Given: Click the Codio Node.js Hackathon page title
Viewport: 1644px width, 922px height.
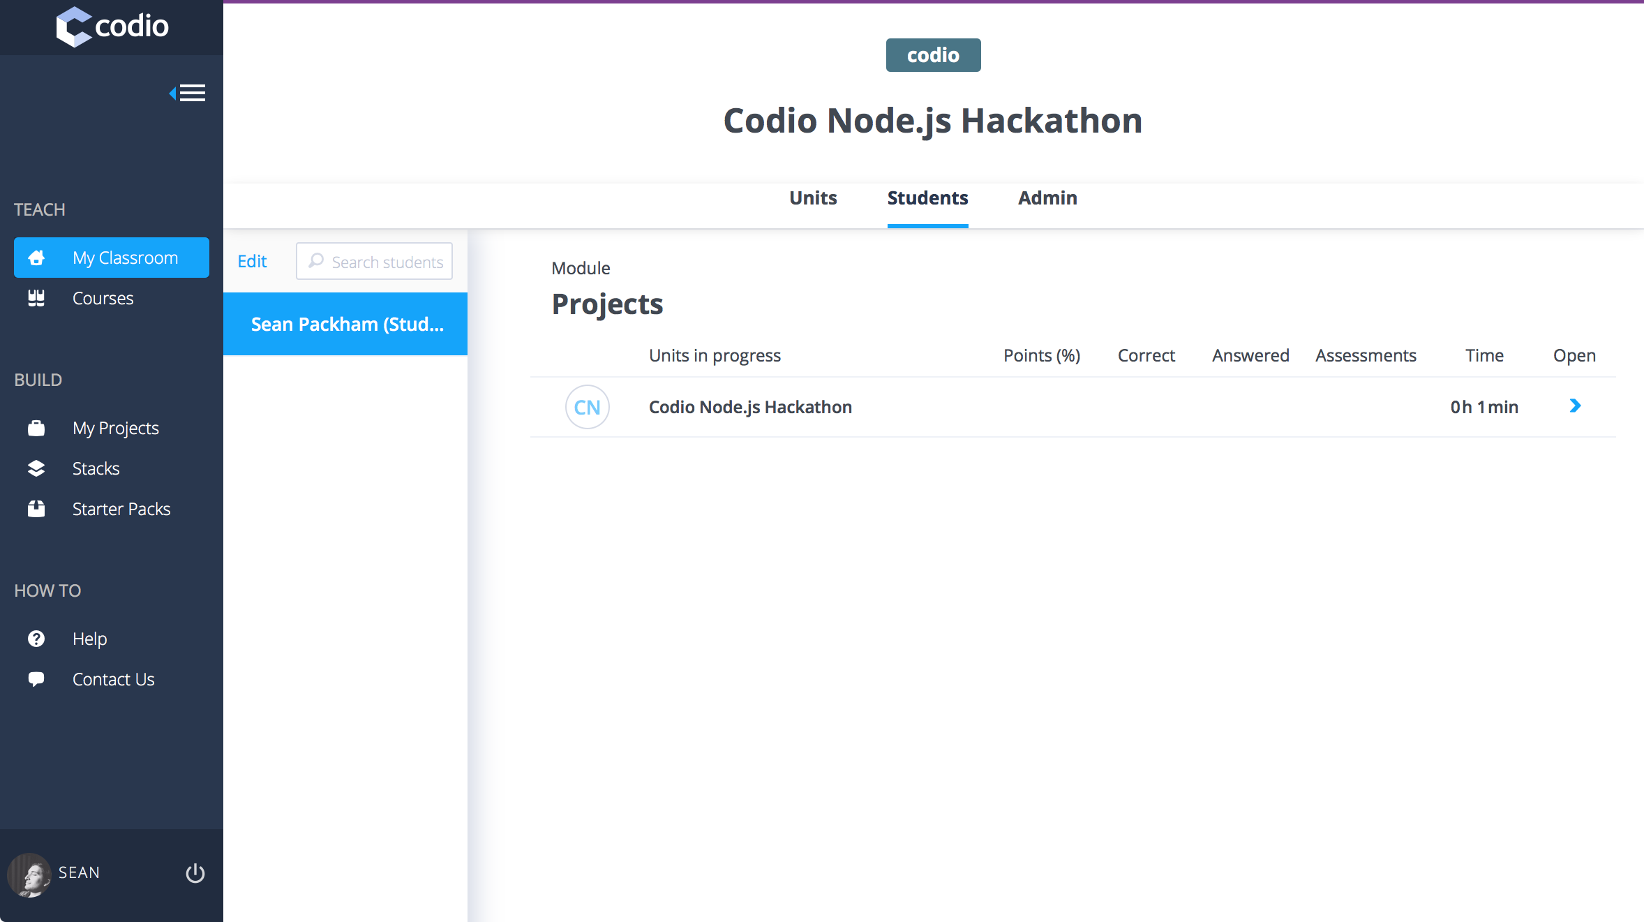Looking at the screenshot, I should click(933, 121).
